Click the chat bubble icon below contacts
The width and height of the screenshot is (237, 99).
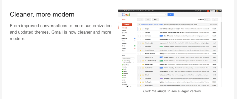pyautogui.click(x=127, y=86)
